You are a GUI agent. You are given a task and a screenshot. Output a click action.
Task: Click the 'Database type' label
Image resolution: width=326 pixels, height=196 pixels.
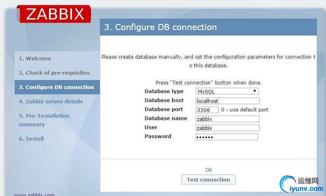tap(164, 91)
